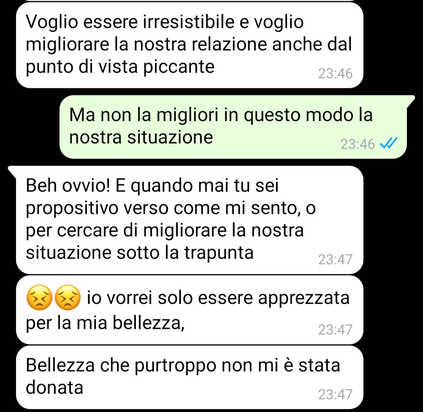Tap the pointed tail of the green bubble
The image size is (423, 412).
(410, 100)
